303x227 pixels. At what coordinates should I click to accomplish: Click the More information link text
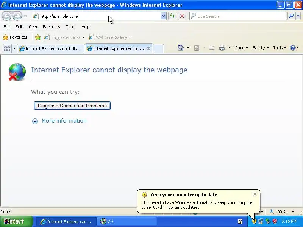64,121
